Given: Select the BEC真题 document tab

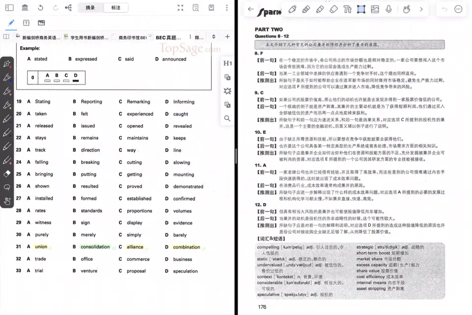Looking at the screenshot, I should point(168,37).
